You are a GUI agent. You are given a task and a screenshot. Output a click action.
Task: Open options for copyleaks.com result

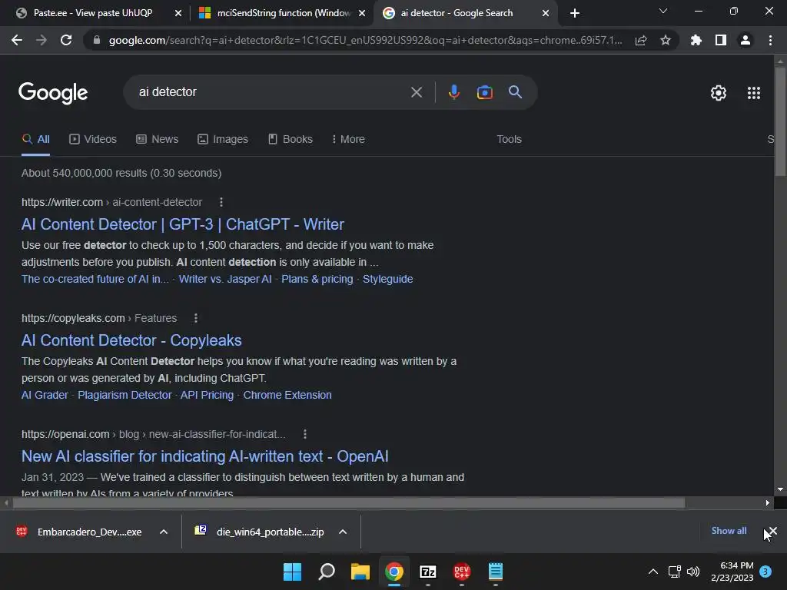(196, 318)
